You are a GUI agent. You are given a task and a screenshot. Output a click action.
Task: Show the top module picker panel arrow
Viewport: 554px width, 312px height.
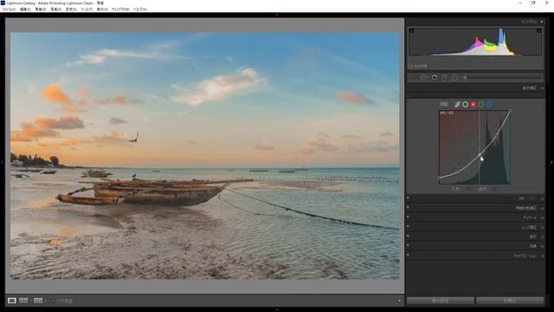[x=277, y=15]
